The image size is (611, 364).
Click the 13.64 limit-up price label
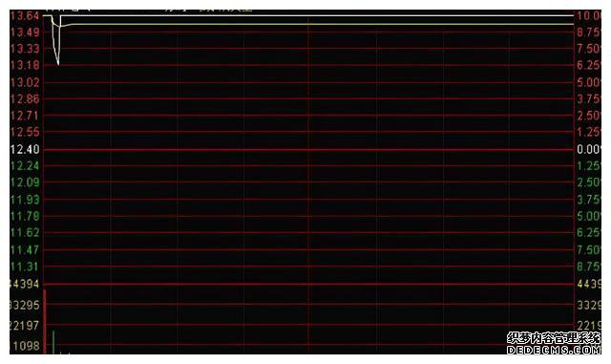pyautogui.click(x=24, y=16)
